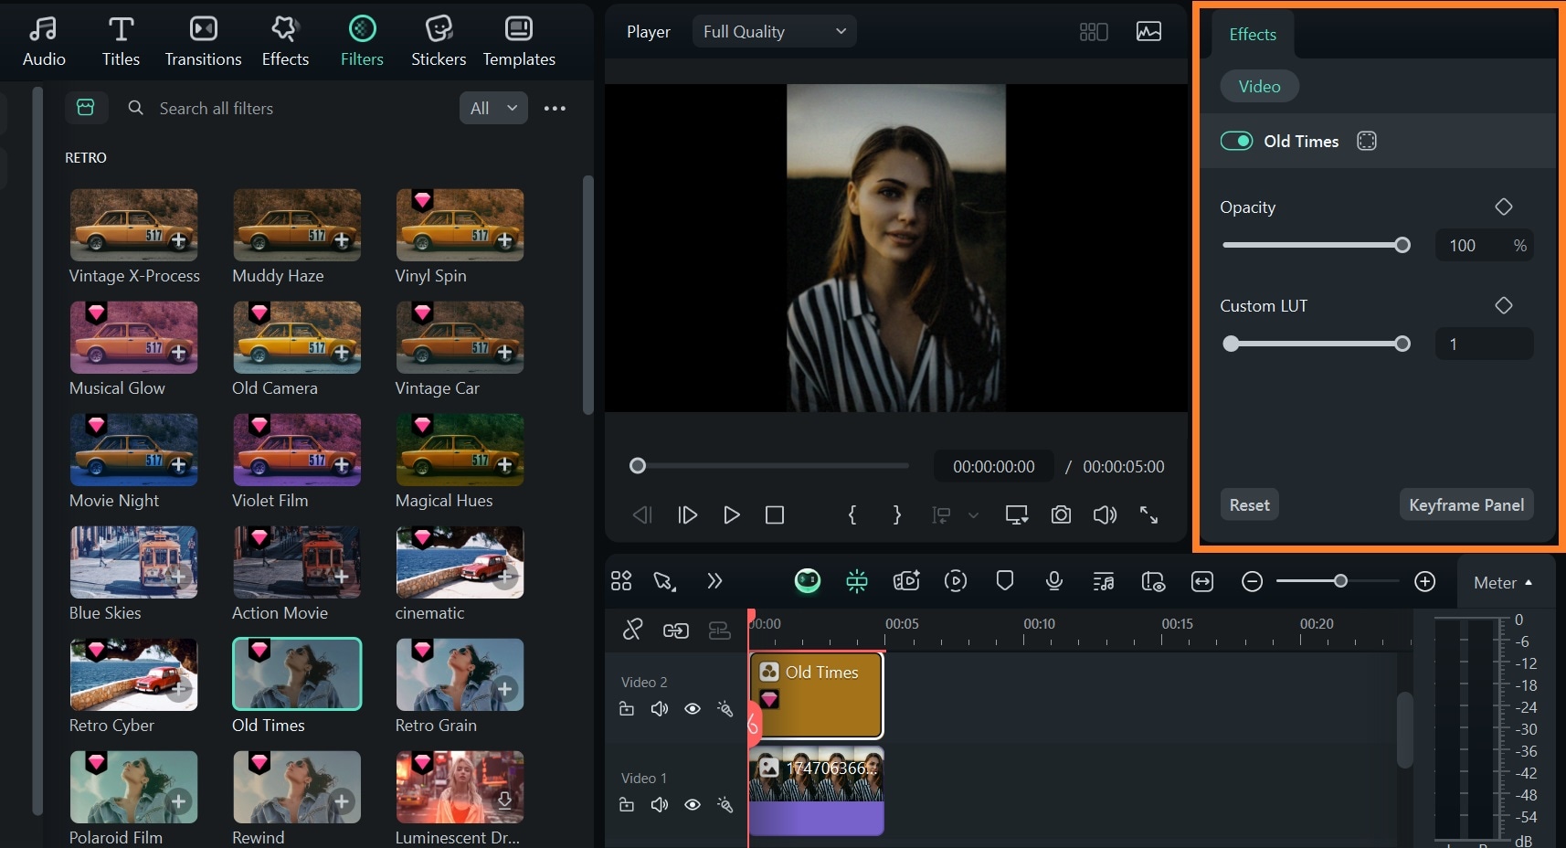Image resolution: width=1566 pixels, height=848 pixels.
Task: Stop the playback
Action: (775, 514)
